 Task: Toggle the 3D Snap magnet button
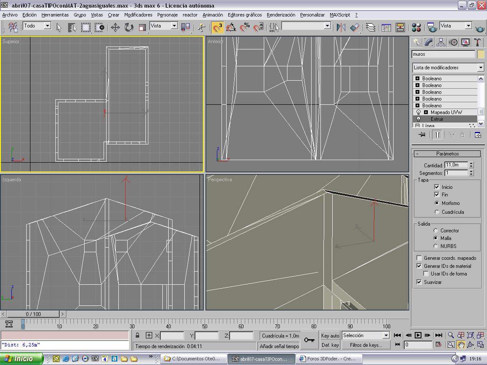pos(218,27)
